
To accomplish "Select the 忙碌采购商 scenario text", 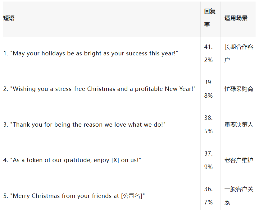I will (239, 89).
